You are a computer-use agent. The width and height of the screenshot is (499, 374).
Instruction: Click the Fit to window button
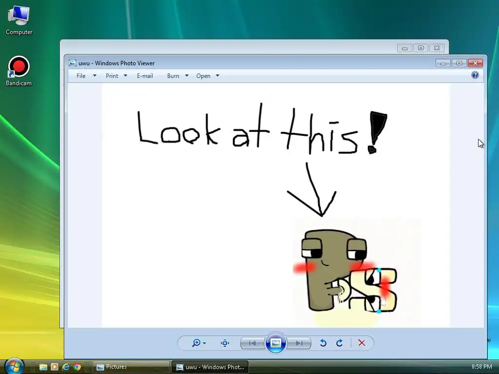point(225,343)
